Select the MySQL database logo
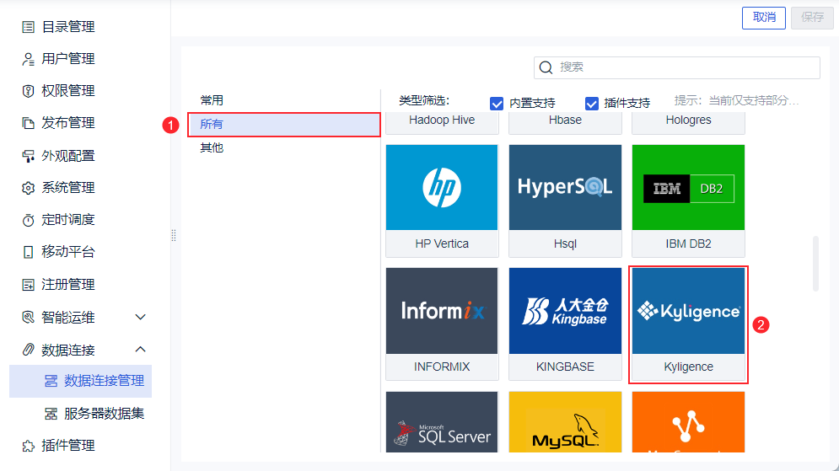 (x=565, y=422)
